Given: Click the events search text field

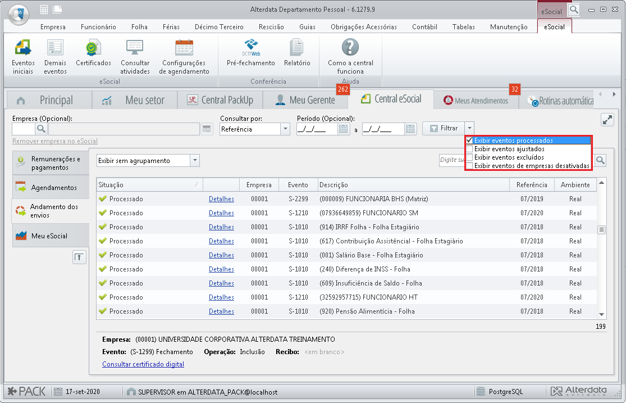Looking at the screenshot, I should (x=452, y=160).
